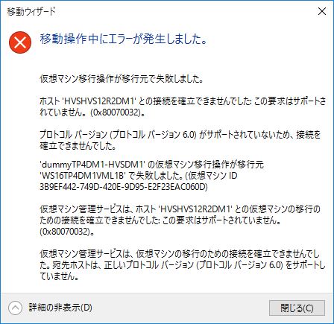Click the red error X icon
The height and width of the screenshot is (324, 334).
[20, 42]
